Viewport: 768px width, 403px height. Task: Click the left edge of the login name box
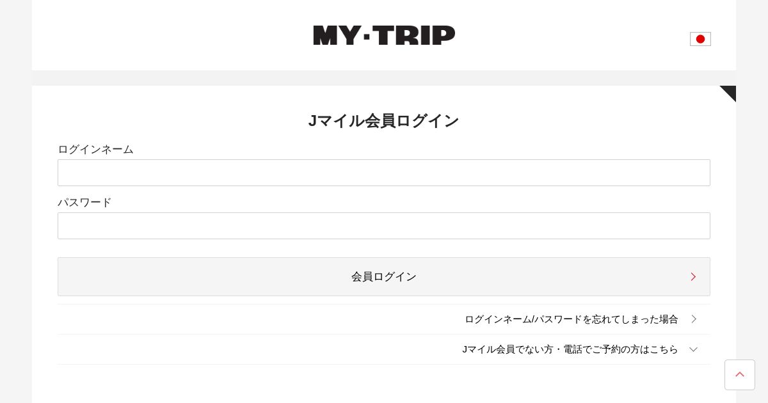coord(64,173)
